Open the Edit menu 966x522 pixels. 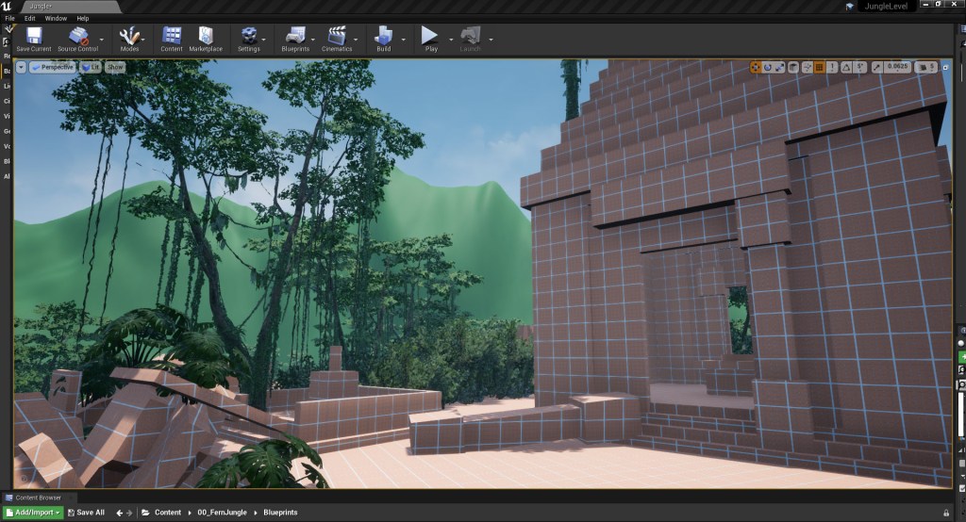point(30,18)
